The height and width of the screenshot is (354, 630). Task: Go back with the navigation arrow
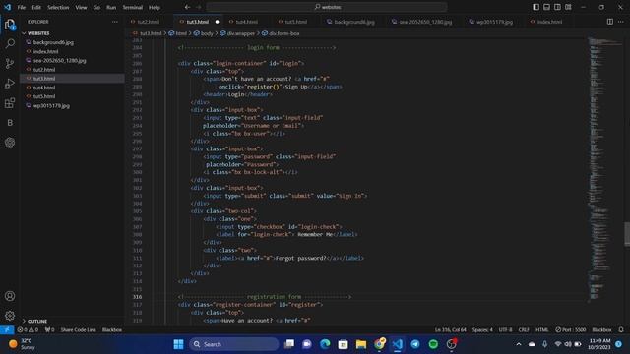[x=187, y=7]
